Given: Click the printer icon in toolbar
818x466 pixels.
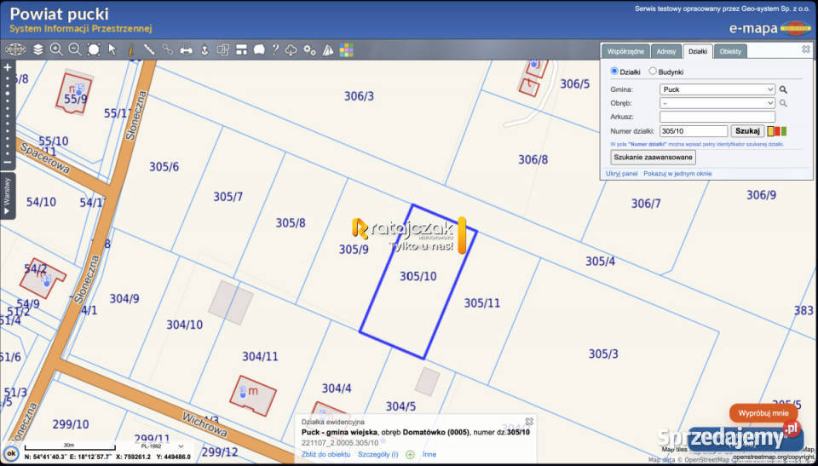Looking at the screenshot, I should point(187,50).
